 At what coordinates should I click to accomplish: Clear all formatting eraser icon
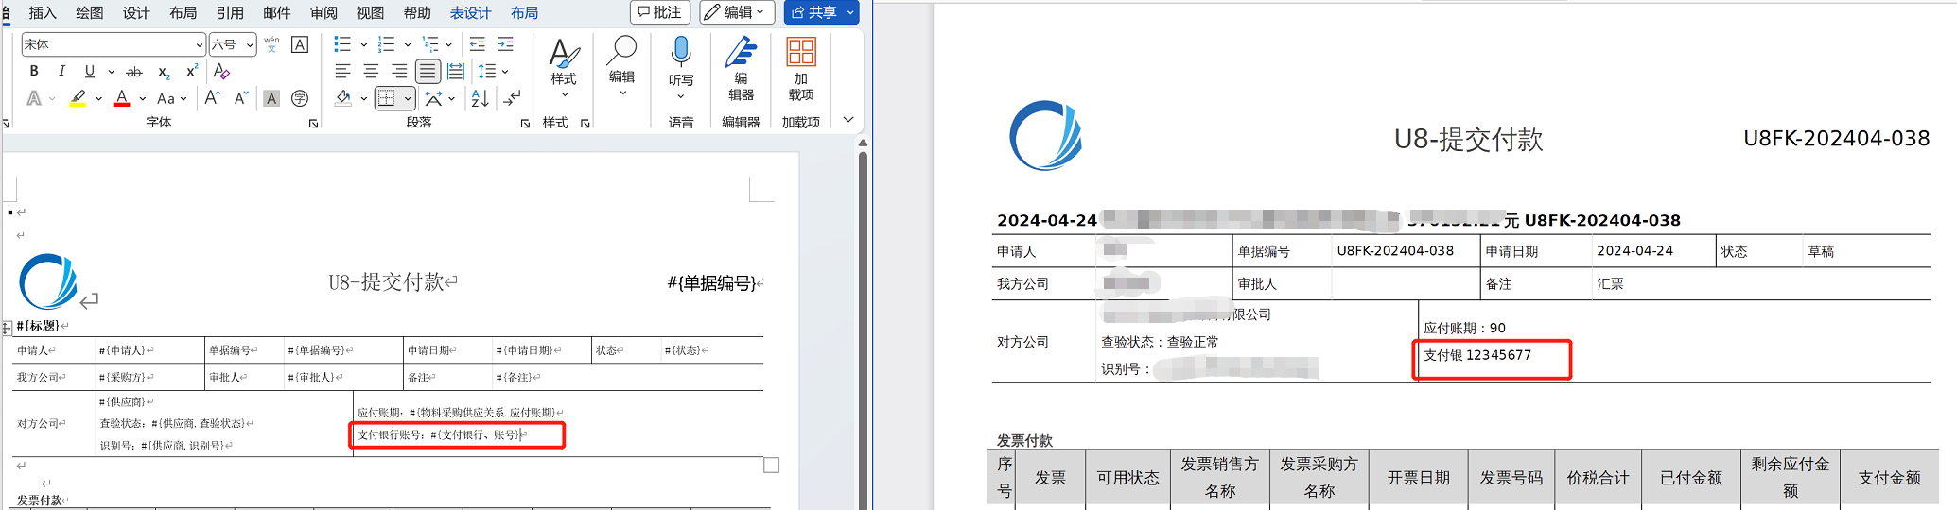221,71
